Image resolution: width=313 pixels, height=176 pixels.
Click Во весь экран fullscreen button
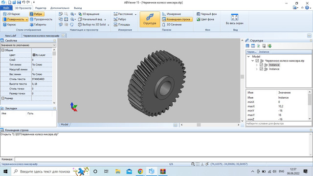235,19
